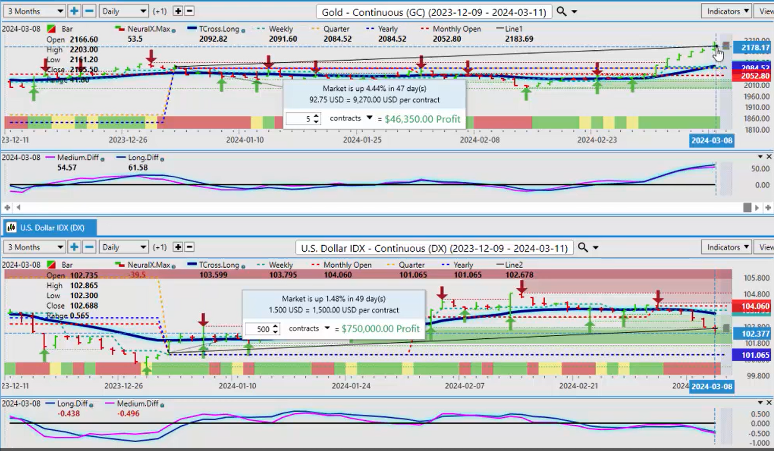Click the Gold chart title field
Screen dimensions: 774x451
(434, 11)
